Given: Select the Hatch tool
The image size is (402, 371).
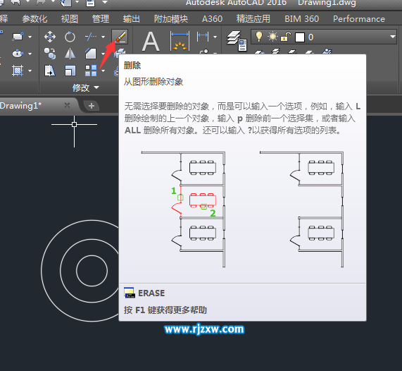Looking at the screenshot, I should pyautogui.click(x=18, y=71).
